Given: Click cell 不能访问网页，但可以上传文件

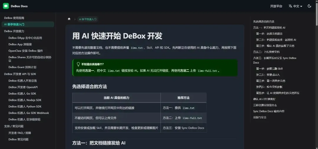Looking at the screenshot, I should [x=116, y=118].
